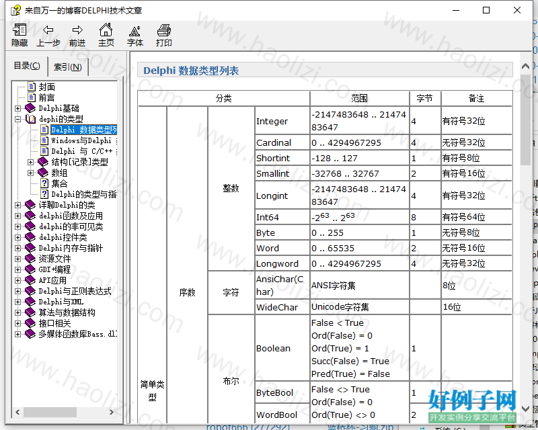Go back with the 上一步 arrow
The image size is (538, 430).
coord(48,35)
